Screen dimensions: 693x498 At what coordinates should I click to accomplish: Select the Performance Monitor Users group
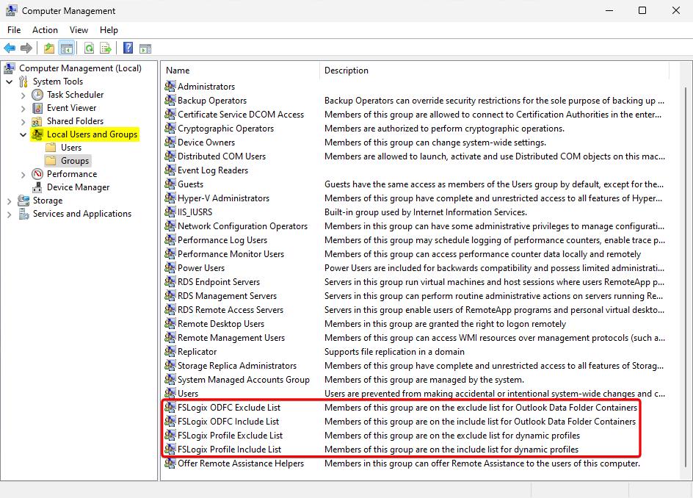pos(231,254)
